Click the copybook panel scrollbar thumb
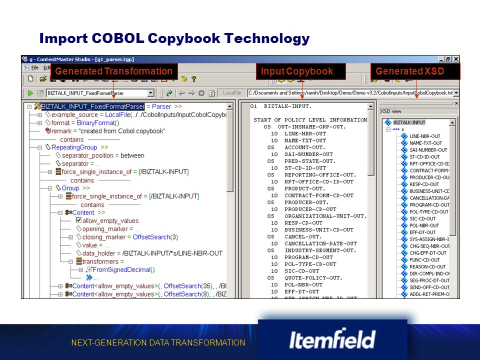480x360 pixels. (x=370, y=142)
